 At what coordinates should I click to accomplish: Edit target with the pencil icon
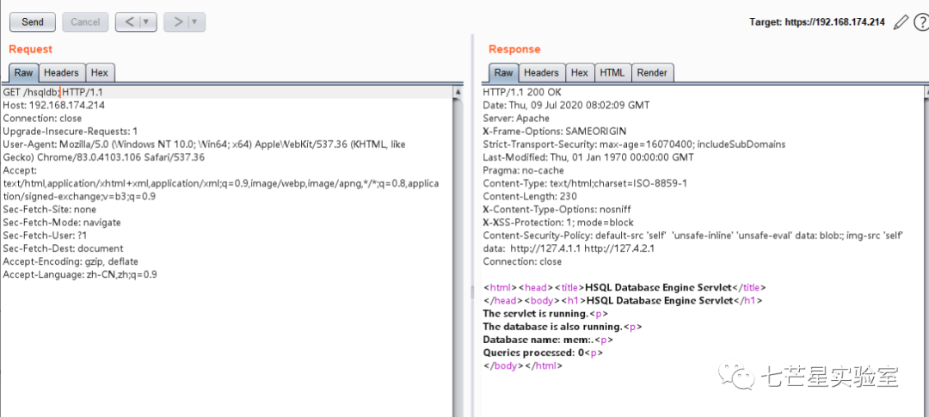[901, 22]
